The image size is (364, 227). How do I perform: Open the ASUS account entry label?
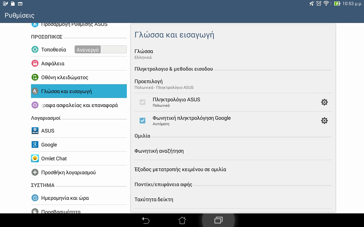[x=48, y=131]
